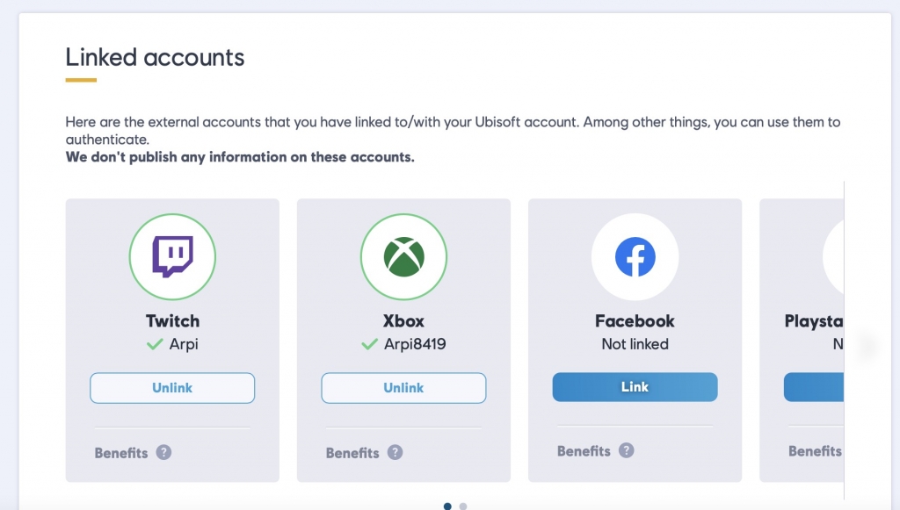The image size is (900, 510).
Task: Click the Facebook logo icon
Action: click(x=635, y=257)
